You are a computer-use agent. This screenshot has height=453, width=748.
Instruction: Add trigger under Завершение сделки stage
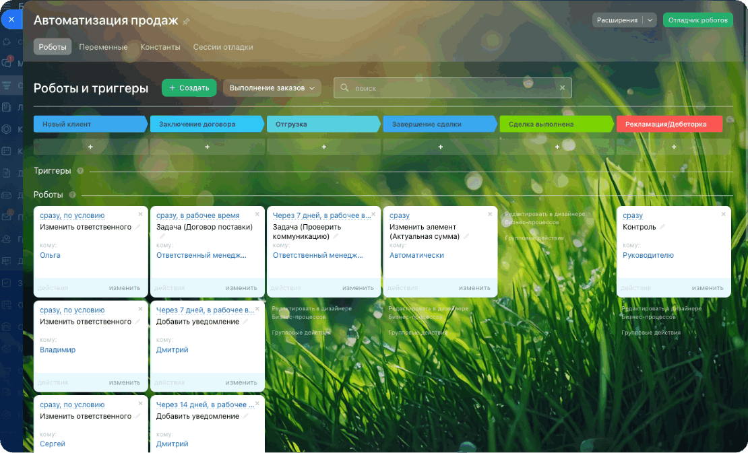440,147
